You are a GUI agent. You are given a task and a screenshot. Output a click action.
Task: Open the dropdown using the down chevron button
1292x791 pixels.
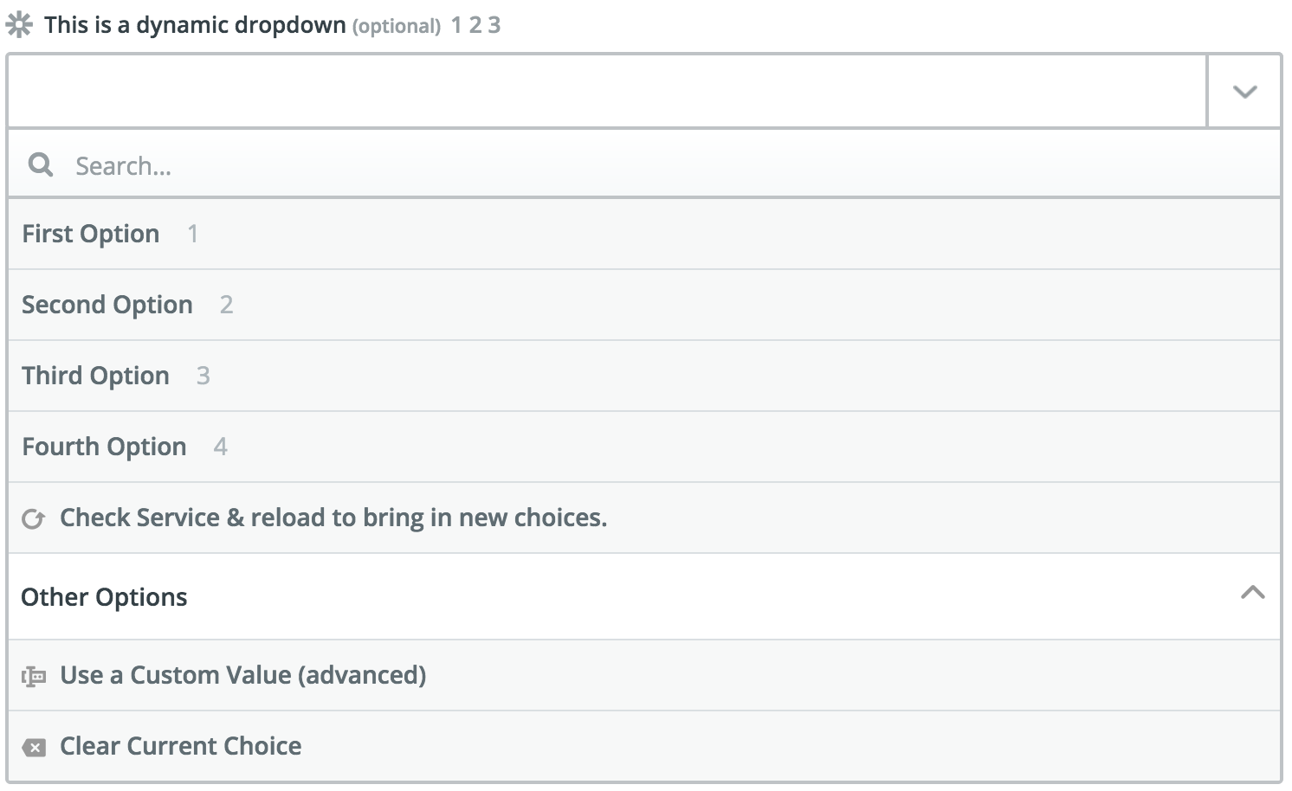[x=1244, y=92]
